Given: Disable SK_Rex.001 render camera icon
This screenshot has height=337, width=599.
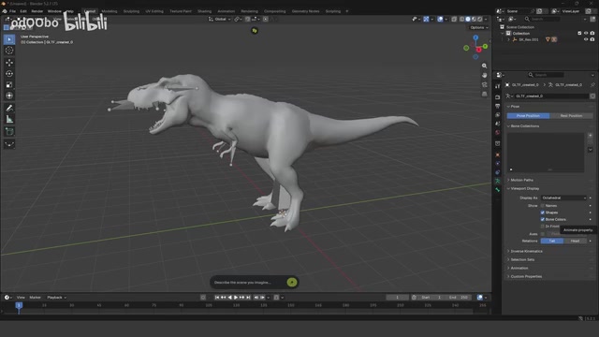Looking at the screenshot, I should [x=592, y=39].
